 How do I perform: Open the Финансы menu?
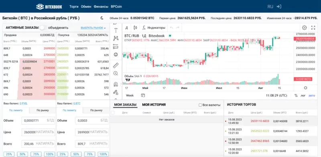tap(101, 6)
